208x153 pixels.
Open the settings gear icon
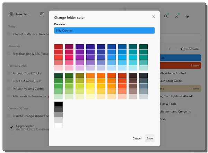click(187, 16)
